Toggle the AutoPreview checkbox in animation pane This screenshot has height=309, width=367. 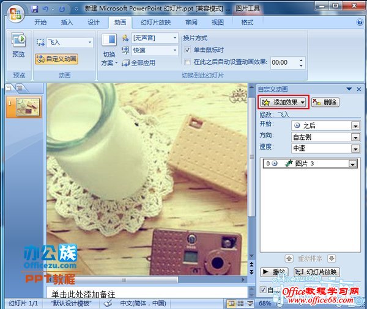coord(264,289)
